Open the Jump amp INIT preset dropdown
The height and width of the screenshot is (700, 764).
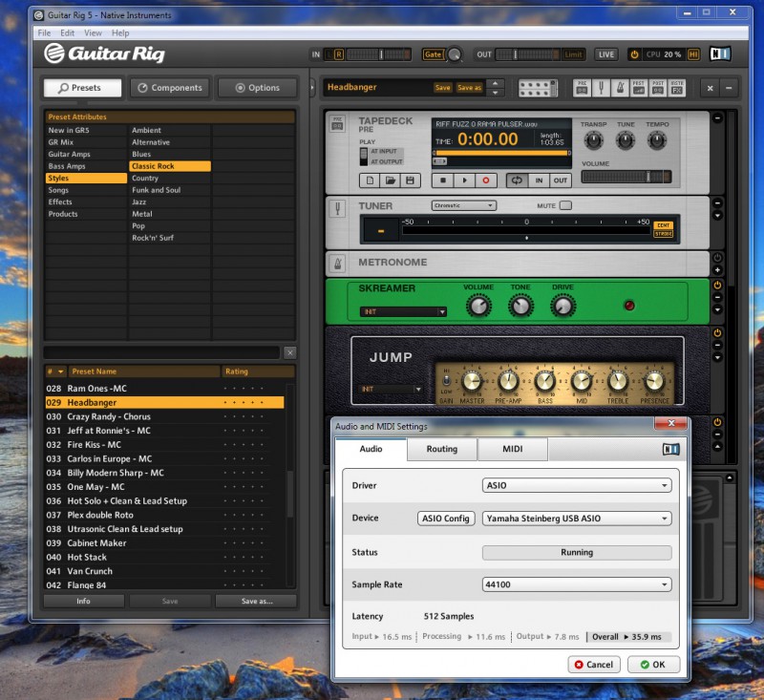coord(391,390)
